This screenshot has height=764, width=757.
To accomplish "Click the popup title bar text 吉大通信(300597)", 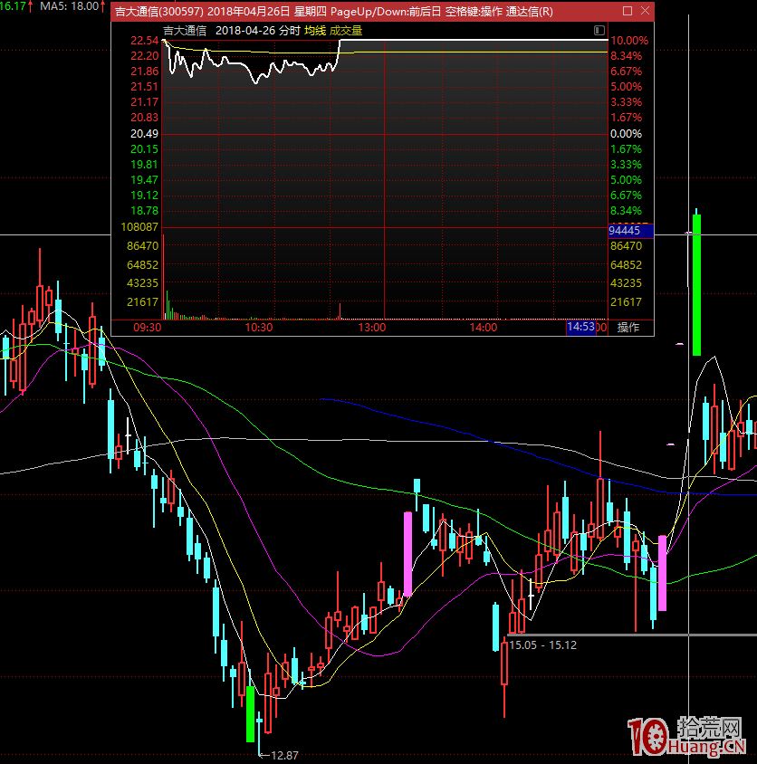I will [x=158, y=11].
